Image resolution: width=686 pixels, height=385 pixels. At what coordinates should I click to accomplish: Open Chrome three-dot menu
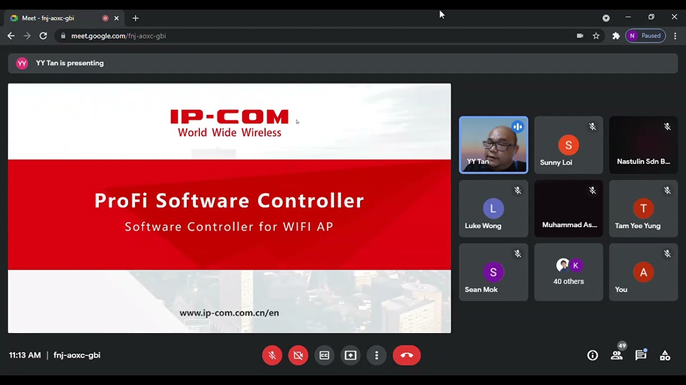[675, 36]
